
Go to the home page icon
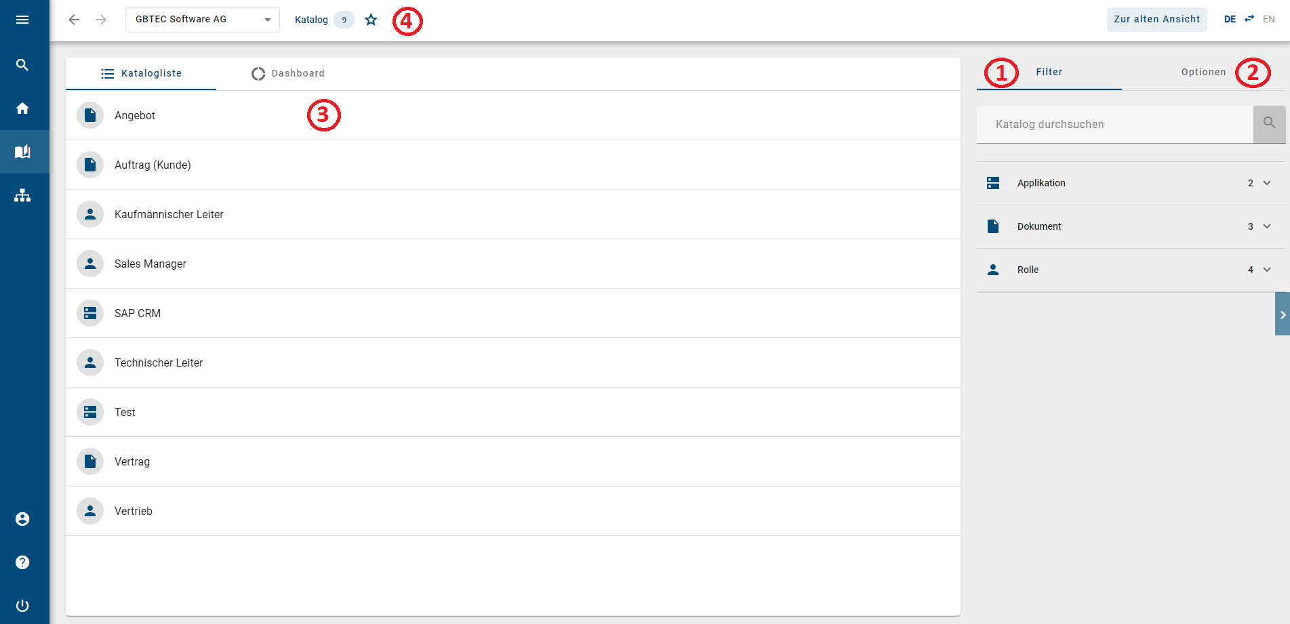point(22,108)
